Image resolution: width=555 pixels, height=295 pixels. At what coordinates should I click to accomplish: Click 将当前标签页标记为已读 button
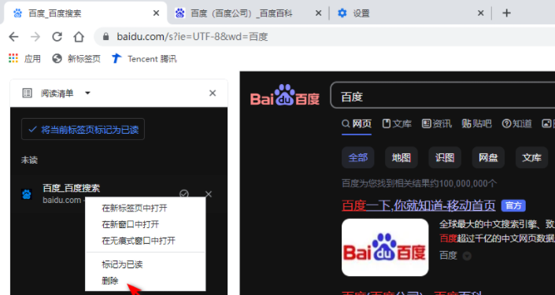(x=83, y=130)
